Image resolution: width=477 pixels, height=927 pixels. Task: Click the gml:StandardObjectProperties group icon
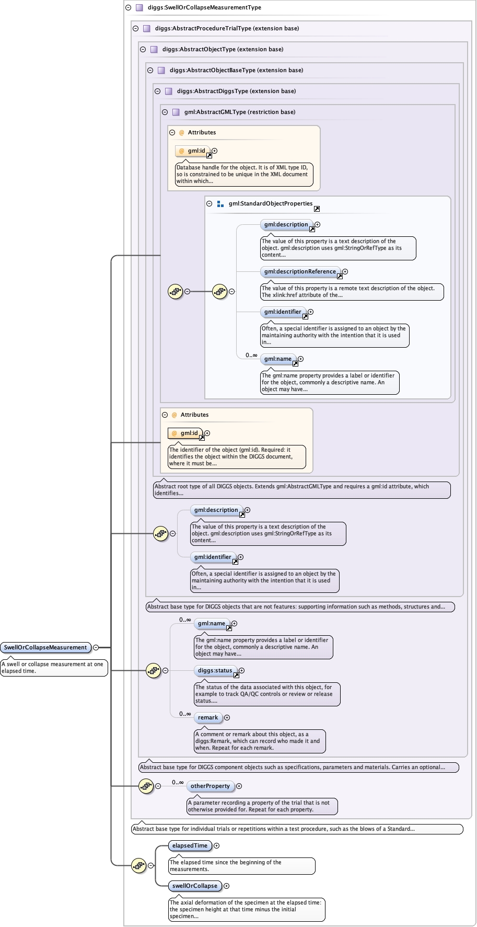pos(220,204)
